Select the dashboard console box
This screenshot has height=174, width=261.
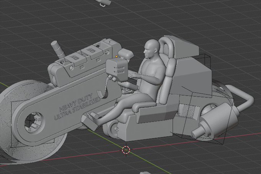pos(117,70)
